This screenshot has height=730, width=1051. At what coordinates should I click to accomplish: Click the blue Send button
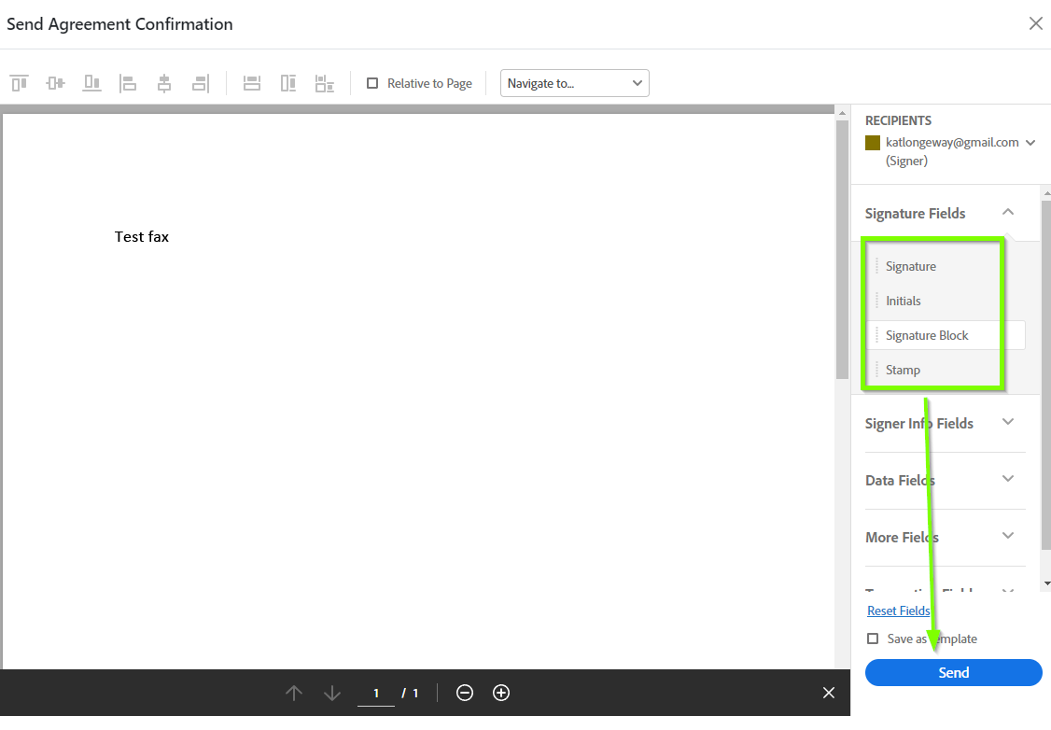pyautogui.click(x=953, y=672)
